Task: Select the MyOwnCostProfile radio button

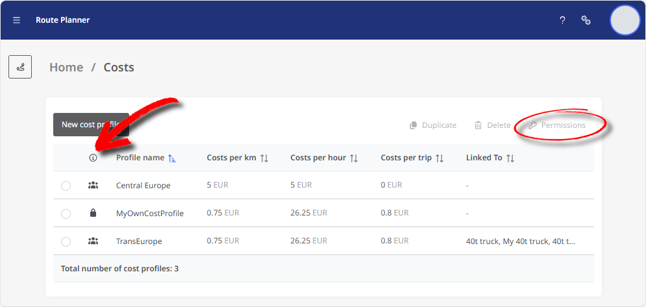Action: pos(66,214)
